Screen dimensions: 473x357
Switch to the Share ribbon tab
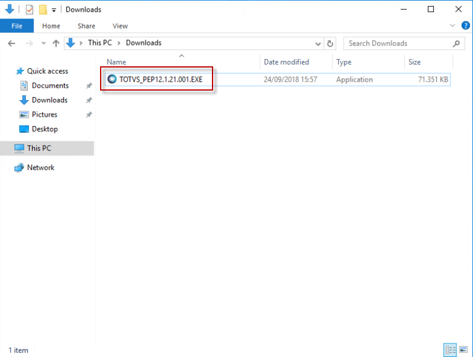coord(86,26)
